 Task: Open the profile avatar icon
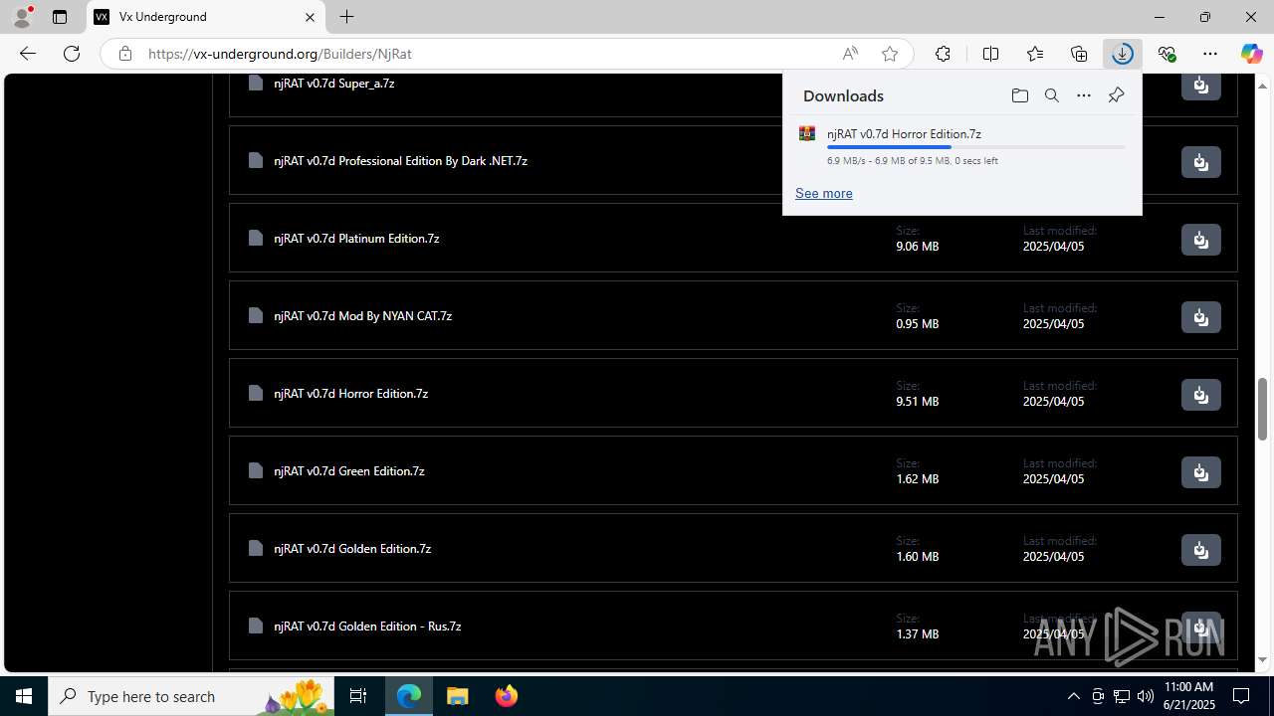coord(22,17)
